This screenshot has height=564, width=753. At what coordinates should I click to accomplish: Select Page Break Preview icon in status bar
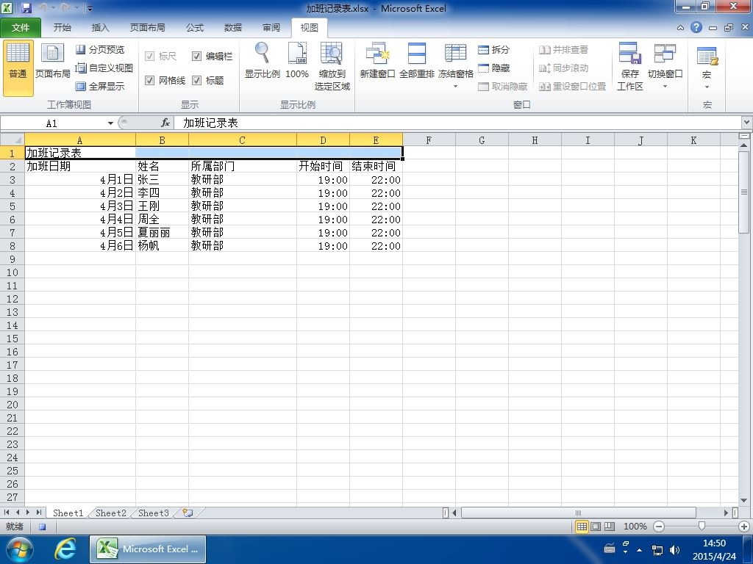[x=610, y=527]
